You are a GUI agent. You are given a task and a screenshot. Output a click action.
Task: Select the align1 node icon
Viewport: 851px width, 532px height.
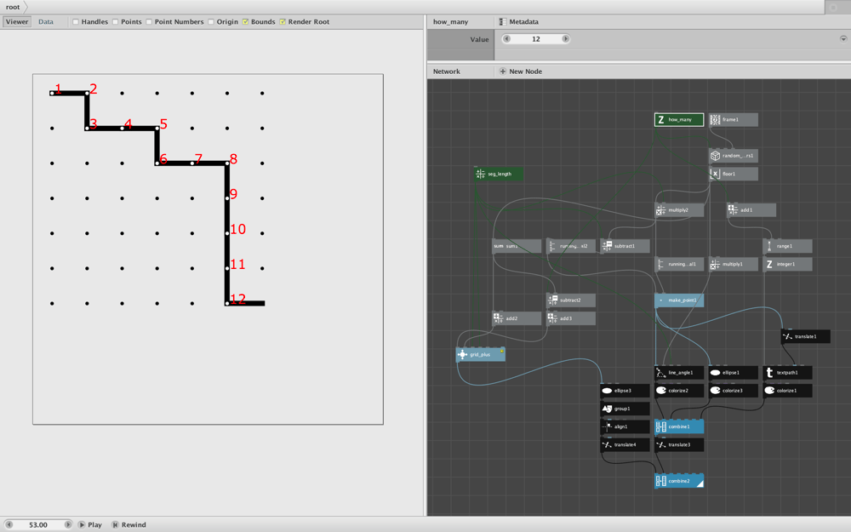(607, 427)
